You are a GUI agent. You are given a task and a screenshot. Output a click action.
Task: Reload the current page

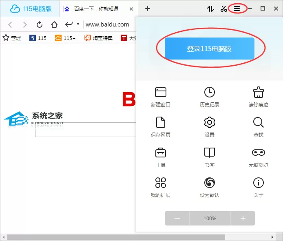click(39, 24)
